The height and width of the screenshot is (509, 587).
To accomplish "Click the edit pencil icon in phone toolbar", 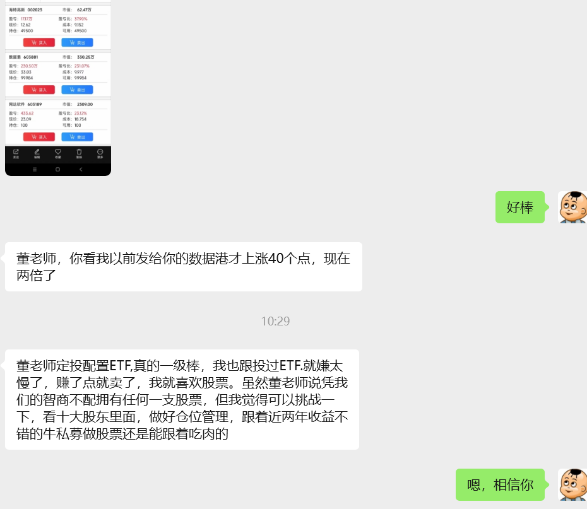I will pyautogui.click(x=37, y=153).
